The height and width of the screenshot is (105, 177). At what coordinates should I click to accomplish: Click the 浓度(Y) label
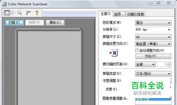tap(112, 89)
